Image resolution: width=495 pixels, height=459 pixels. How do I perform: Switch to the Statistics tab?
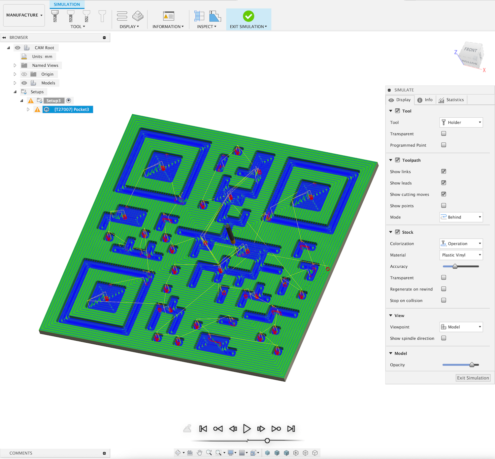451,100
